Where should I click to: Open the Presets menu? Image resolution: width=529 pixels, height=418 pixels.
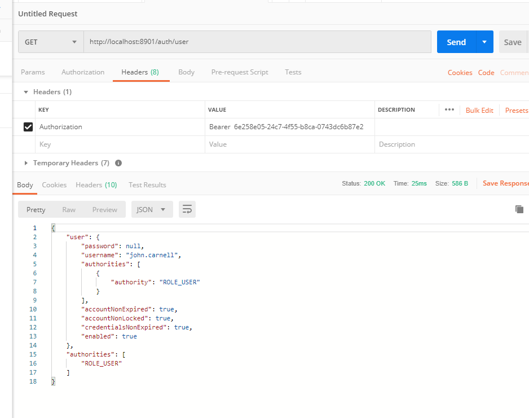(517, 111)
